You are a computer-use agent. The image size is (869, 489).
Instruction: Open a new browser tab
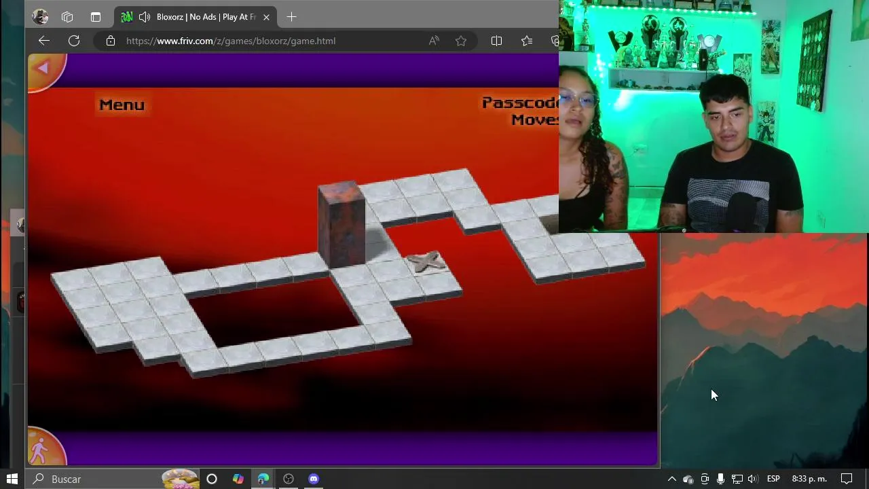291,17
